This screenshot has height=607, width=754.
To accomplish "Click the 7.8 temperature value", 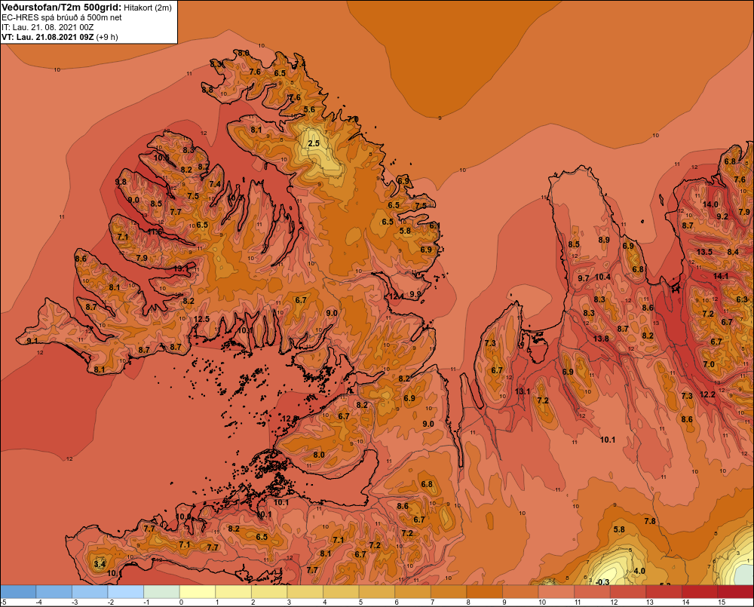I will point(650,521).
